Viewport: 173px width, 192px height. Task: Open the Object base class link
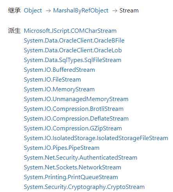[33, 11]
